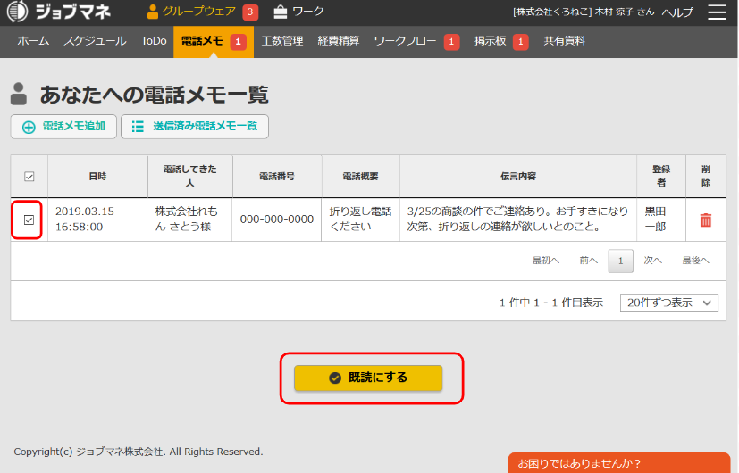The image size is (739, 473).
Task: Delete the phone memo with trash icon
Action: click(706, 220)
